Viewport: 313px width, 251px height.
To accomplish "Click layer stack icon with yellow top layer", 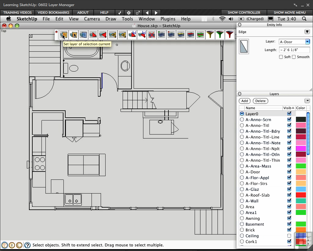I will coord(181,35).
